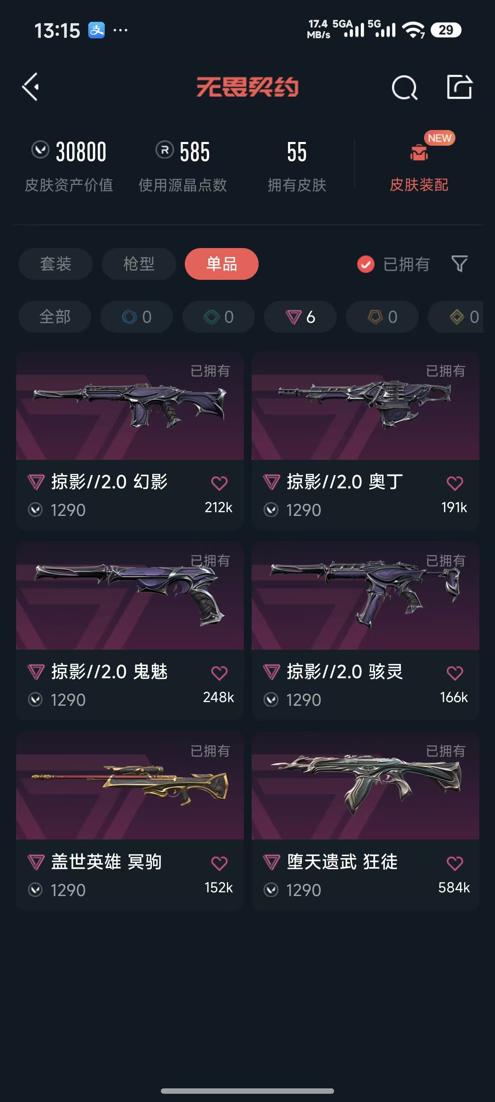Select the green diamond tier filter

coord(219,317)
